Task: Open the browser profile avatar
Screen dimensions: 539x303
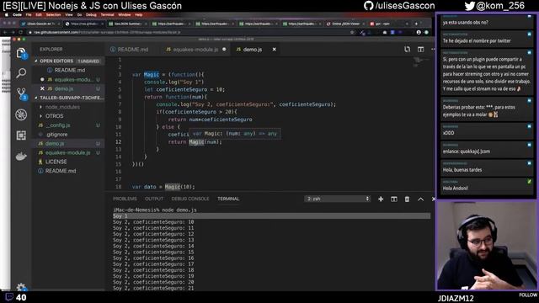Action: coord(419,32)
